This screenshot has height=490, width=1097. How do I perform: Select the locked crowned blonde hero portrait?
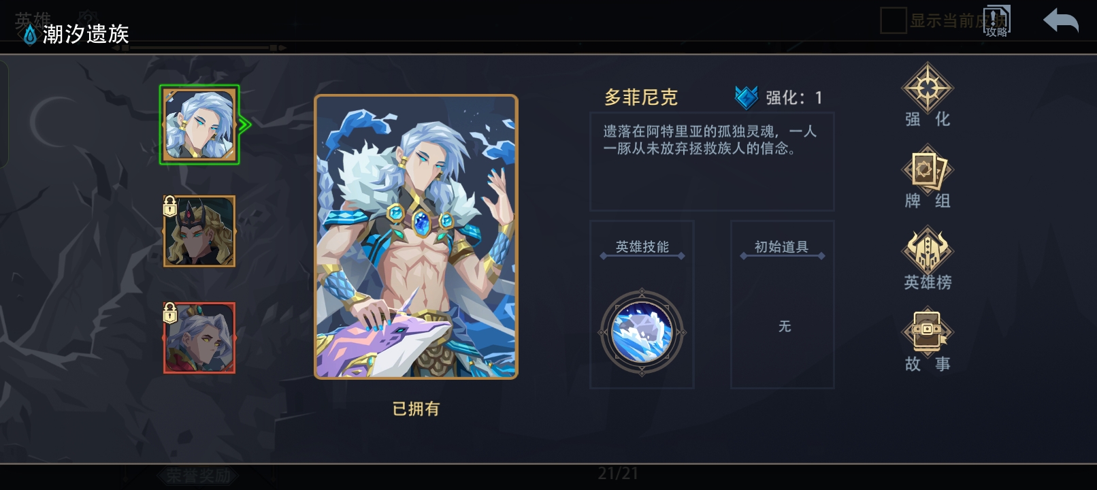tap(199, 231)
